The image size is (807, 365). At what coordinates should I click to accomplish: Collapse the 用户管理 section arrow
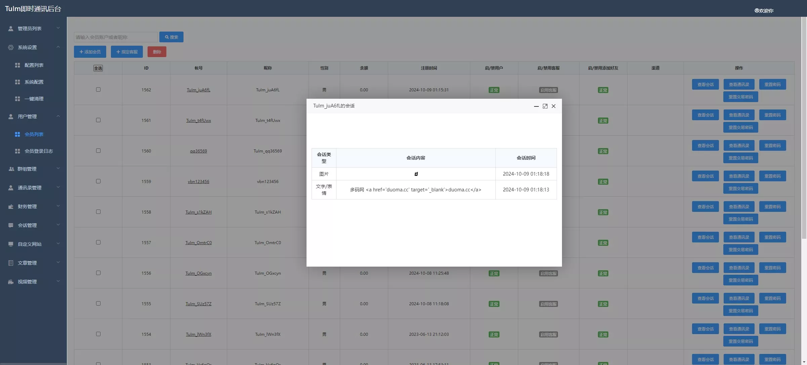tap(58, 116)
